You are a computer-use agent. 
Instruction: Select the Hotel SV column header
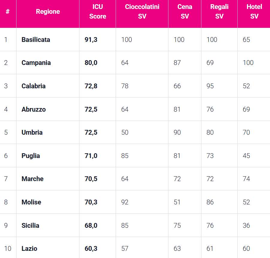click(x=254, y=12)
